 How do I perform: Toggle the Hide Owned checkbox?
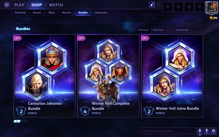coord(136,30)
